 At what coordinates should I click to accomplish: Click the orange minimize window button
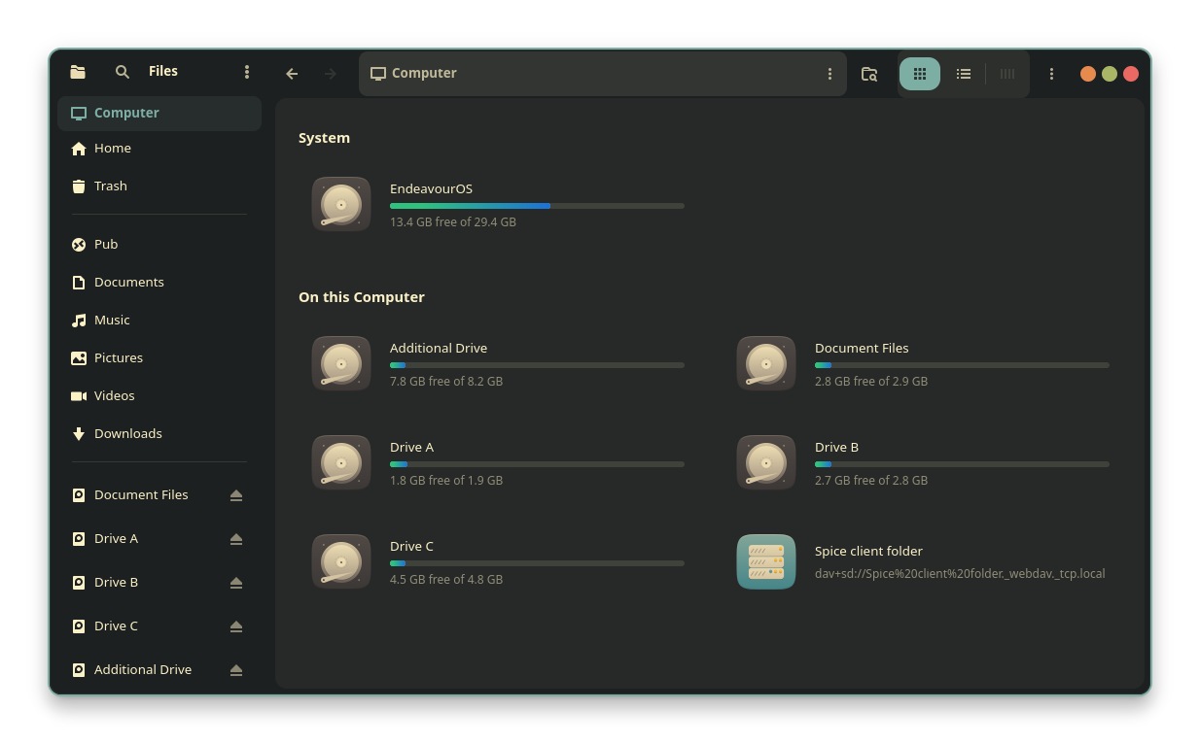click(1088, 74)
